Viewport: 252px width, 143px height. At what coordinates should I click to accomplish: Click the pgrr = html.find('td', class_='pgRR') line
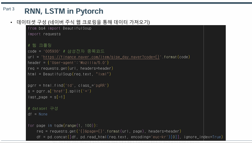[68, 85]
